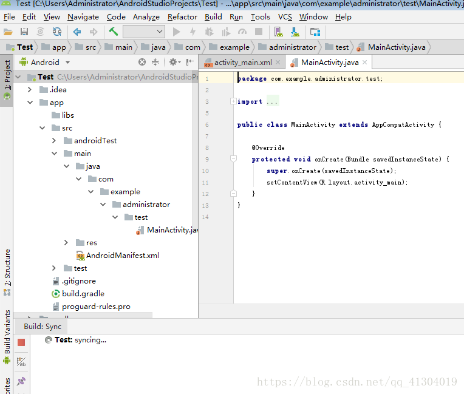Toggle the Build Variants side panel
Screen dimensions: 464x394
point(7,337)
